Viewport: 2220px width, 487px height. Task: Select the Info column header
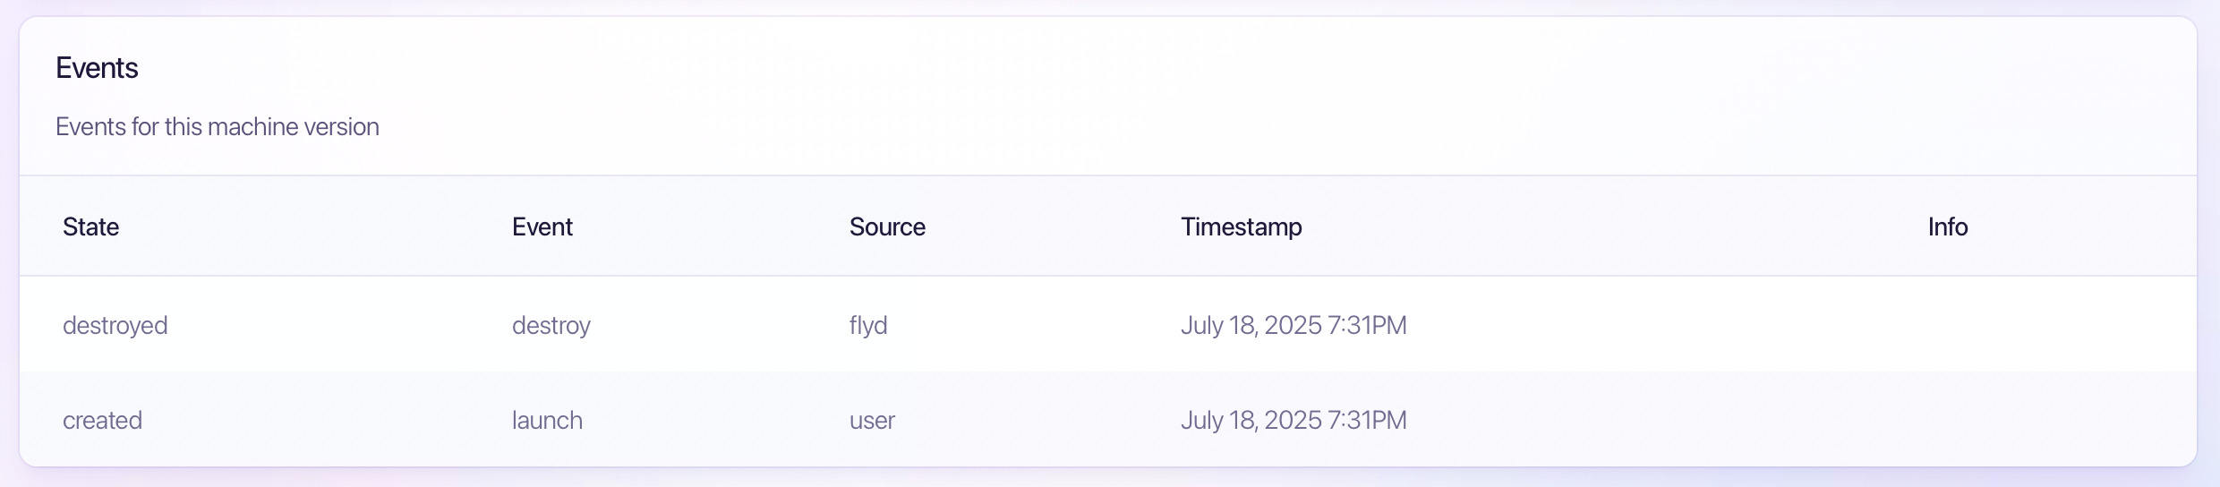pos(1948,226)
